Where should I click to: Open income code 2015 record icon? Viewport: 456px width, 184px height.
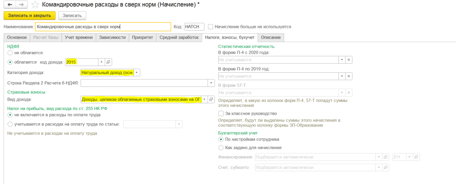click(108, 62)
